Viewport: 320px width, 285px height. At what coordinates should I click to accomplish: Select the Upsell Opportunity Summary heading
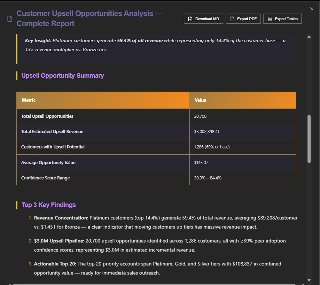tap(63, 76)
